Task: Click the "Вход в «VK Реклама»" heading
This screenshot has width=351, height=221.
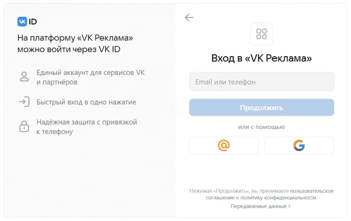Action: click(x=262, y=59)
